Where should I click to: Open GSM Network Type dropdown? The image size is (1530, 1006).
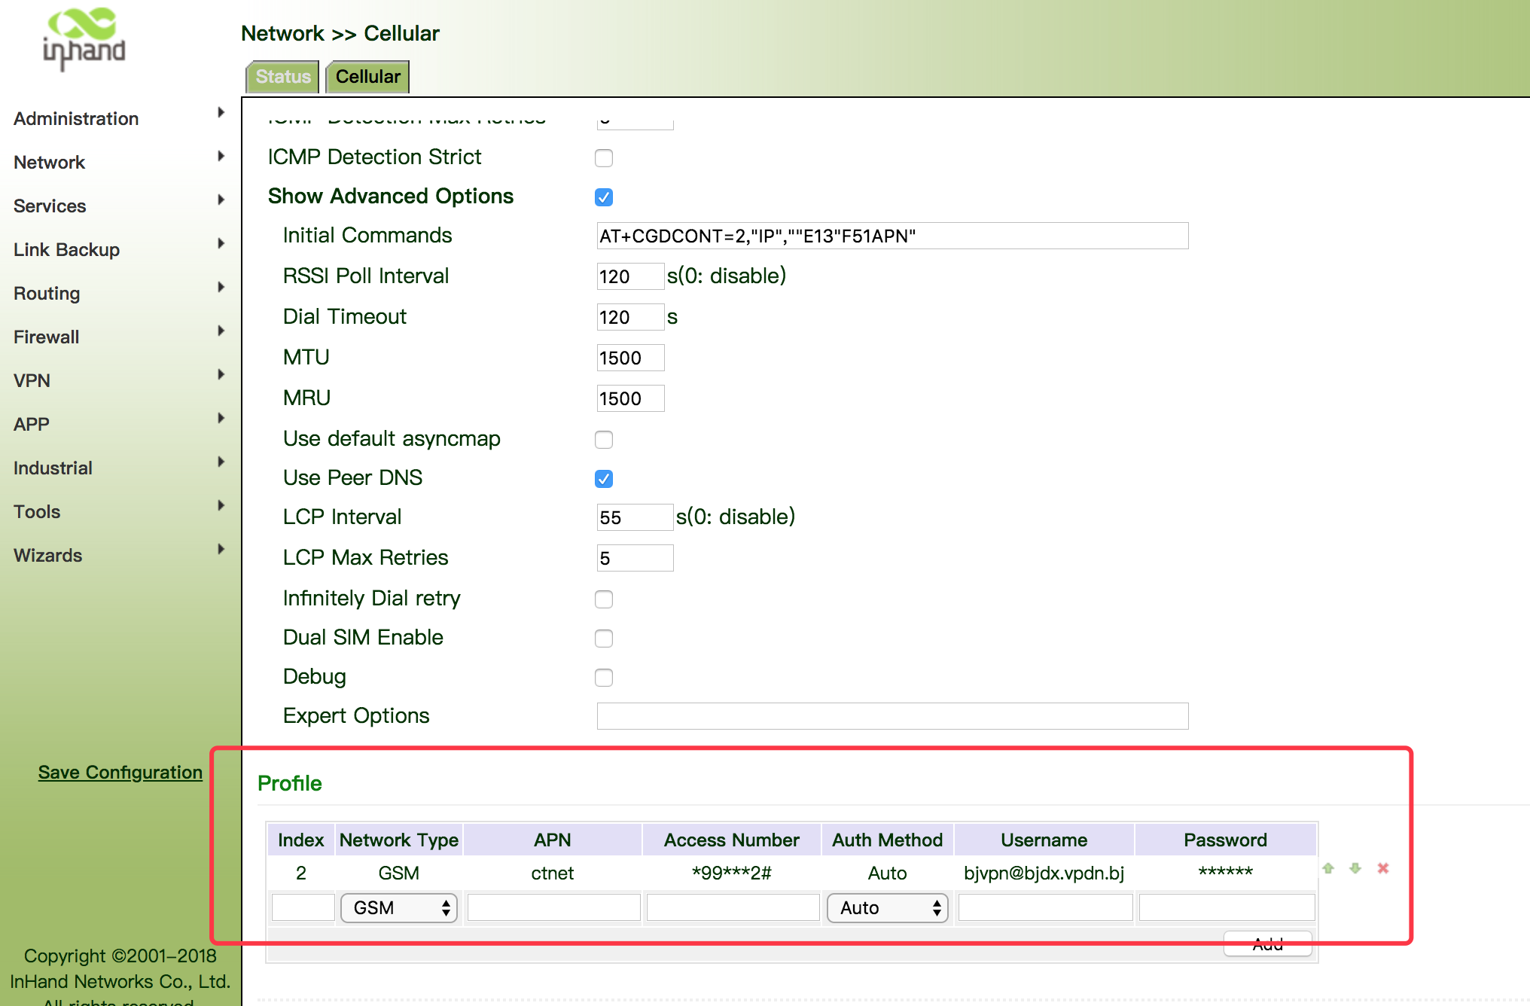pos(399,908)
